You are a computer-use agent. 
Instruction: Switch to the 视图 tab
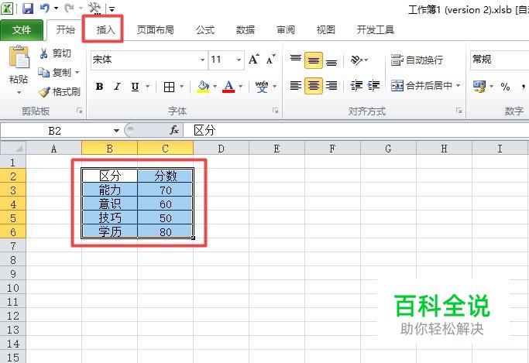(x=325, y=30)
